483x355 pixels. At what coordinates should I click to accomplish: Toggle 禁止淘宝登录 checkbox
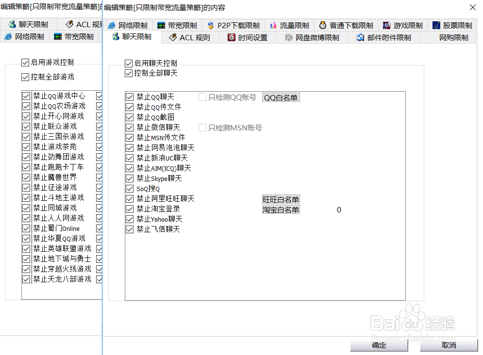tap(130, 209)
